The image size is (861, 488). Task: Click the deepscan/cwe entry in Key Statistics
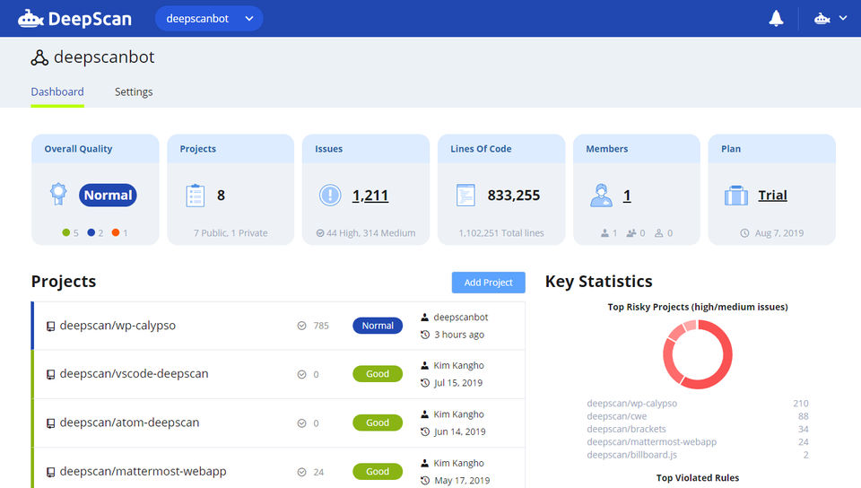click(x=617, y=416)
